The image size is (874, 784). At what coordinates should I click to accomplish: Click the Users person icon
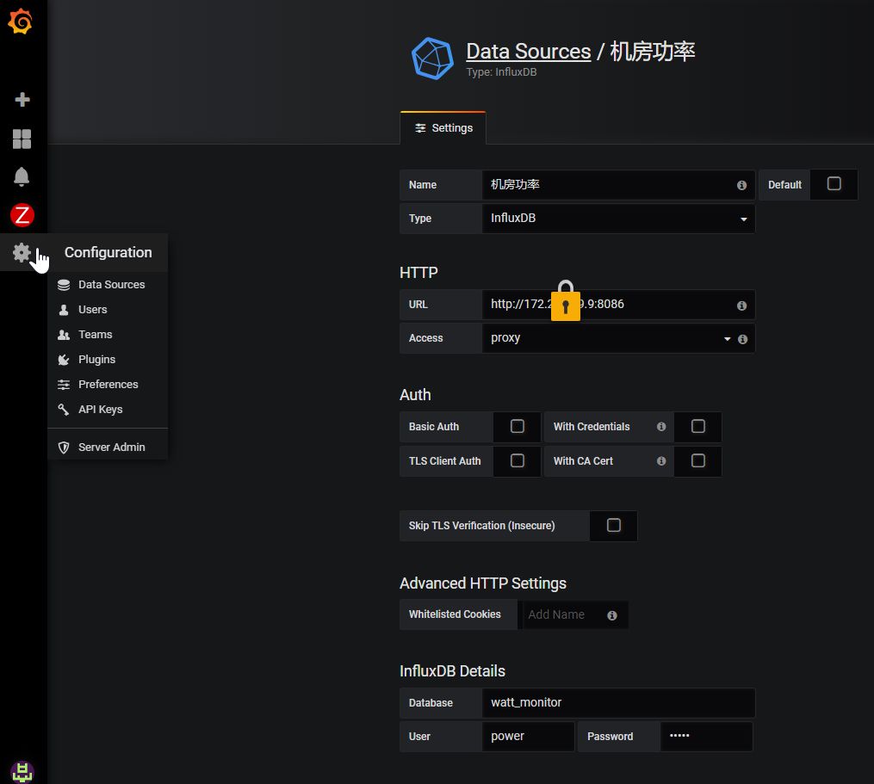pyautogui.click(x=64, y=310)
